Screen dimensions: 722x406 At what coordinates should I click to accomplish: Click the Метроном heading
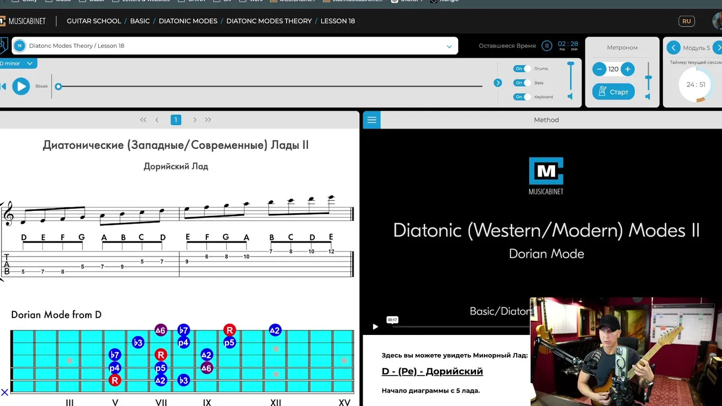[x=622, y=47]
